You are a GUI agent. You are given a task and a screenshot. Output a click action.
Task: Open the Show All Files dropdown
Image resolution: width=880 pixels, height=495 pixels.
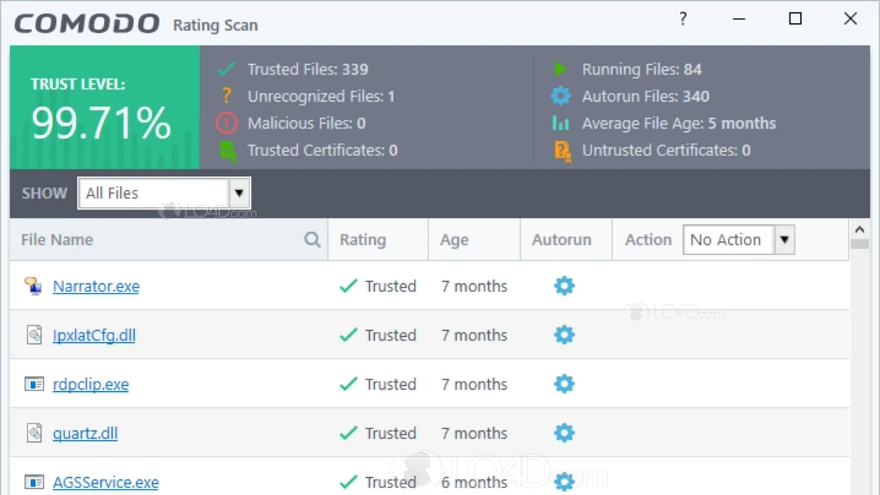(x=164, y=193)
